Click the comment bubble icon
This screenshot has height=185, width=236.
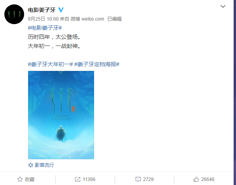138,179
